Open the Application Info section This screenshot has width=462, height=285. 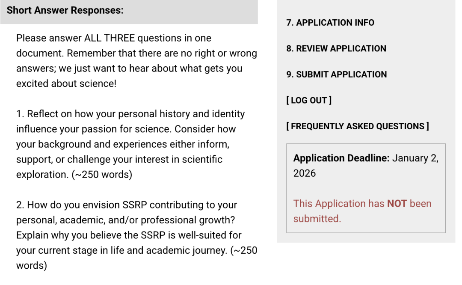(330, 23)
